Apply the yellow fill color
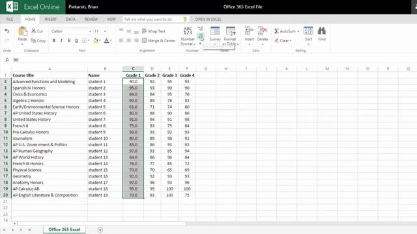This screenshot has height=234, width=417. point(96,40)
